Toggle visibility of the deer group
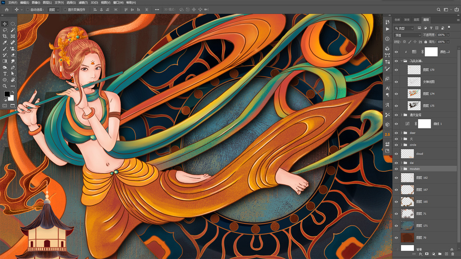The image size is (461, 259). click(396, 133)
